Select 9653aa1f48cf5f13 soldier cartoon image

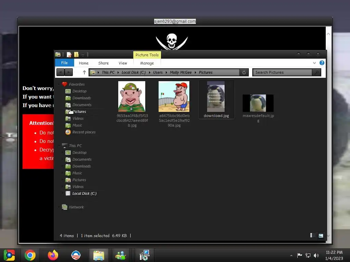132,97
